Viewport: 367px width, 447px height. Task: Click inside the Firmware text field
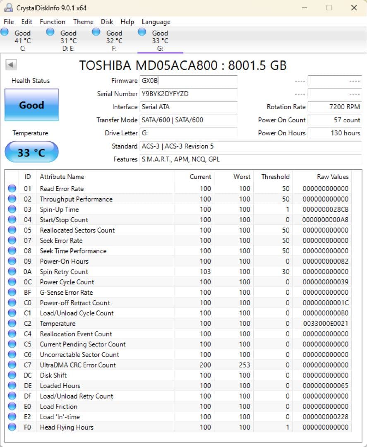[189, 81]
